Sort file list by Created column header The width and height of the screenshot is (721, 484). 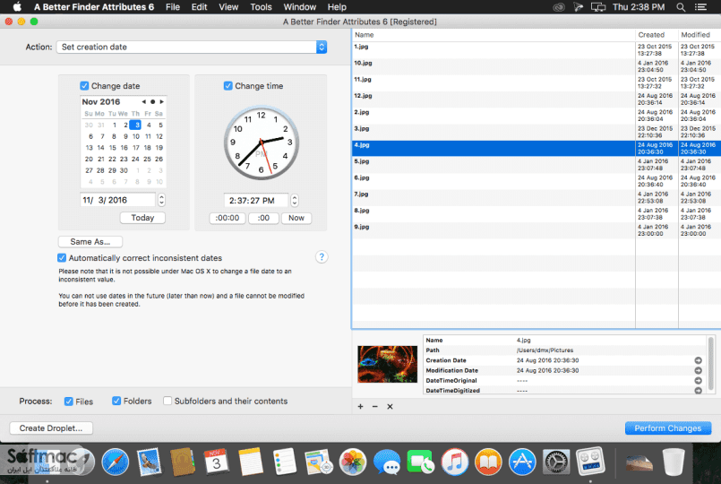coord(657,35)
